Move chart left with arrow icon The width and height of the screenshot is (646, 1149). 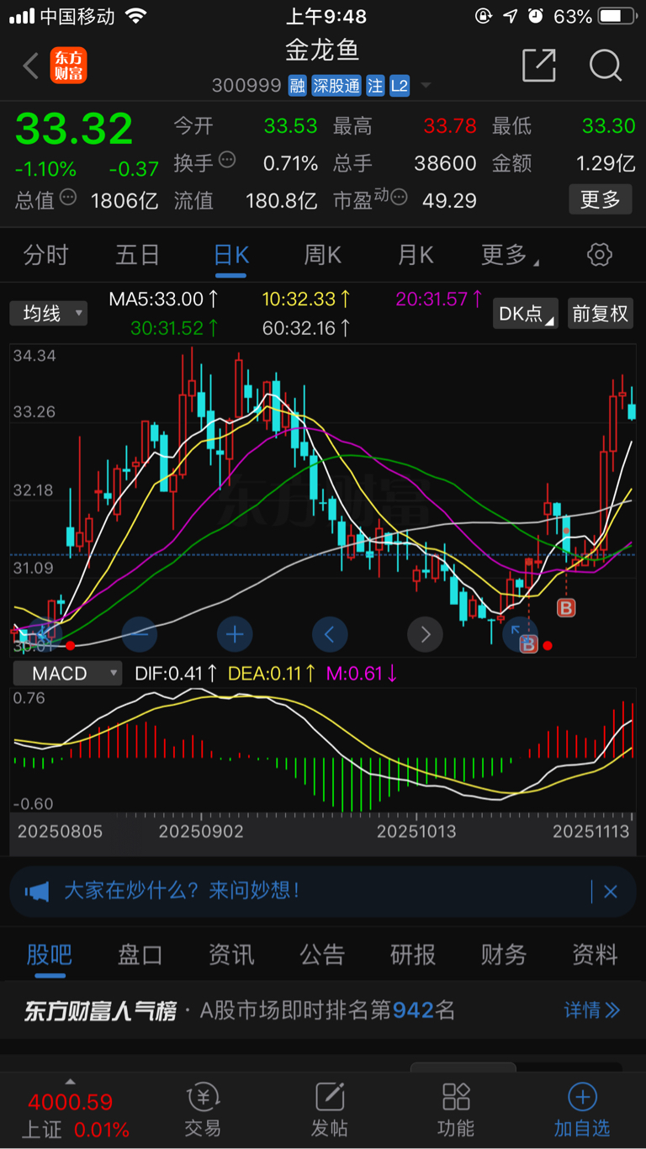point(330,634)
